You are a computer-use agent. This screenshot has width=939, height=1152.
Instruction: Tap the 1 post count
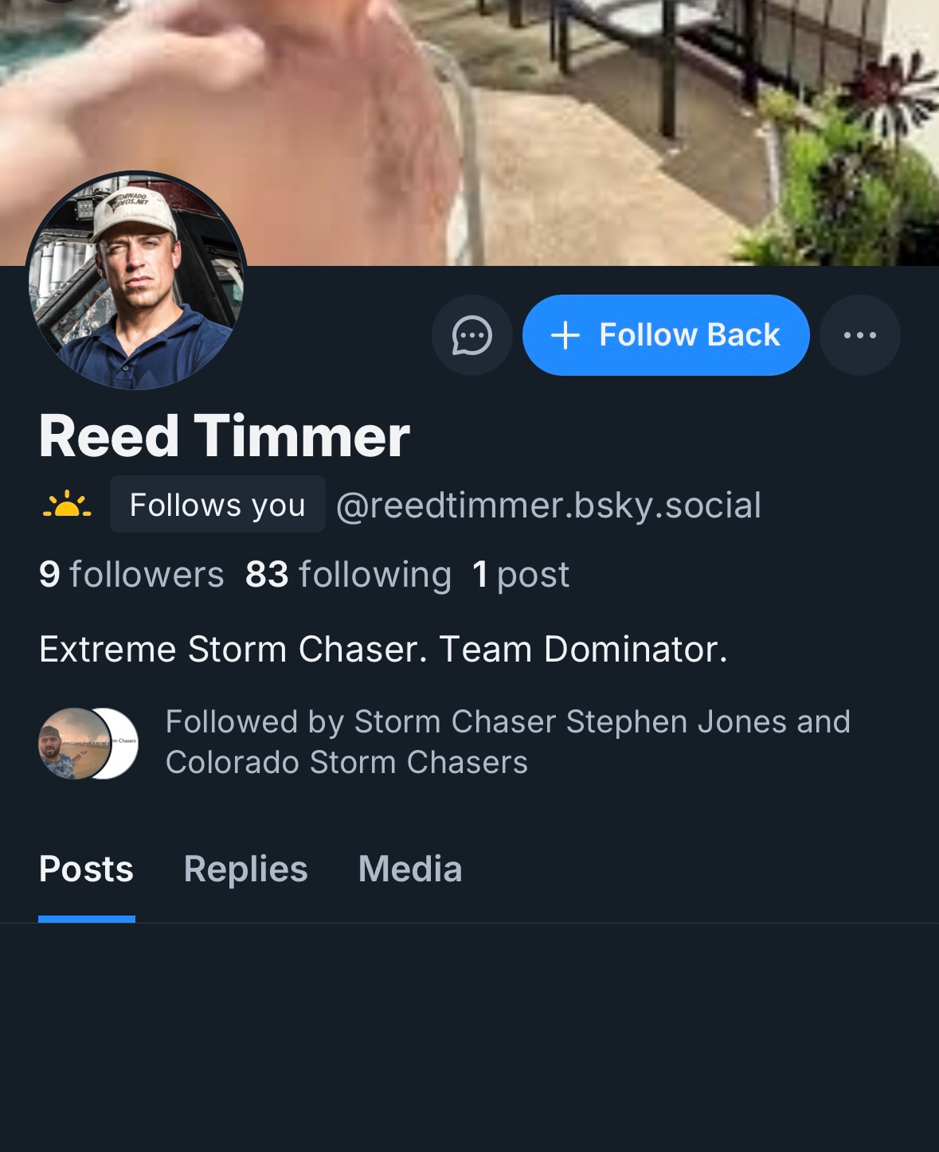pos(521,575)
